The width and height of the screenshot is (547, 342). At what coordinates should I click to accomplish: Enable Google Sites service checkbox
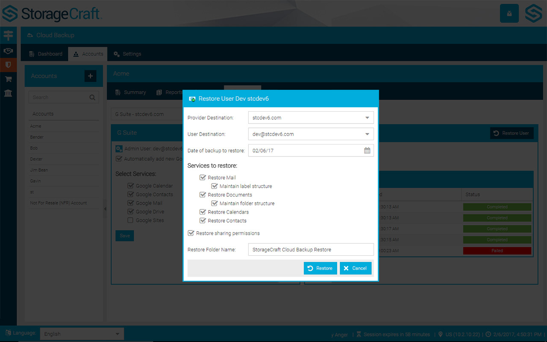[x=130, y=220]
